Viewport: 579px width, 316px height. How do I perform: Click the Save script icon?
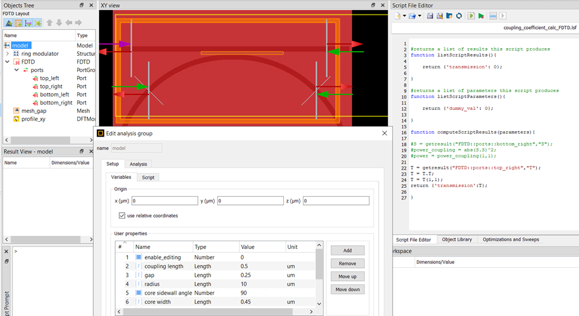point(430,16)
